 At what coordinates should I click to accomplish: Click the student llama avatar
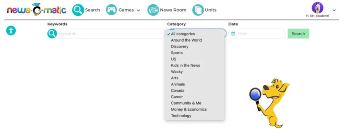317,8
